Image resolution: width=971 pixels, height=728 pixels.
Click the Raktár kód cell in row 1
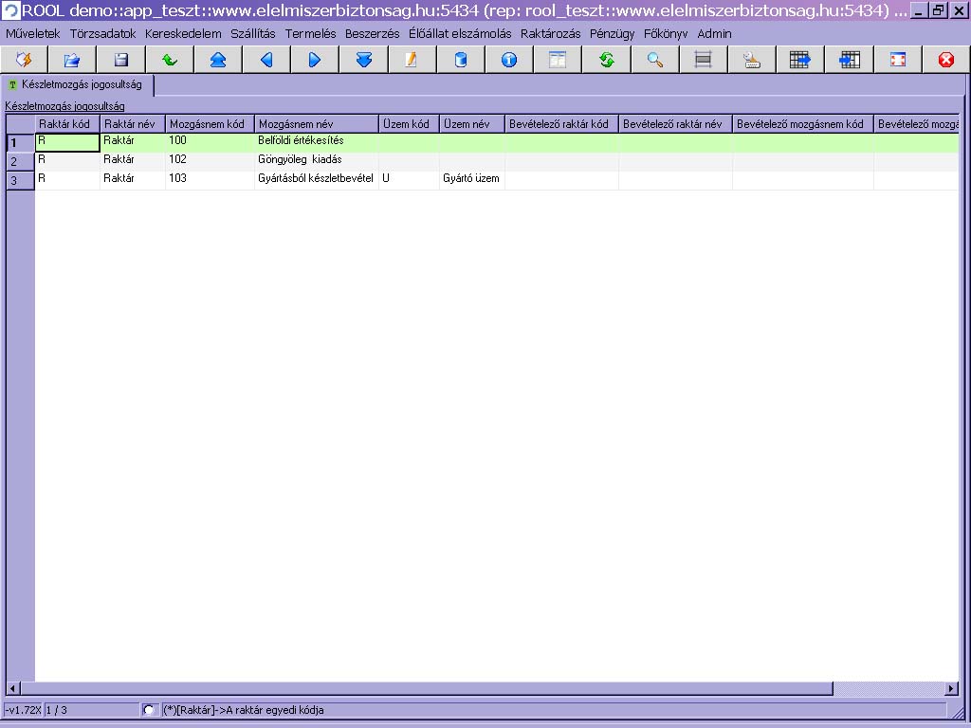[67, 142]
